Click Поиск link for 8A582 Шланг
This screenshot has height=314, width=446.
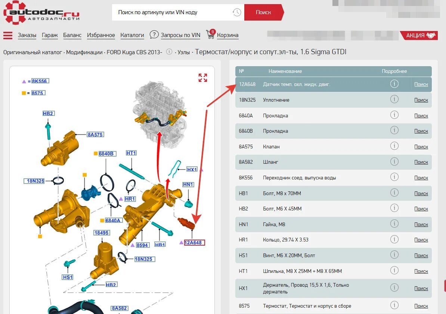[x=421, y=162]
